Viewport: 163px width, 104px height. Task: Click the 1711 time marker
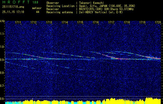[x=18, y=22]
